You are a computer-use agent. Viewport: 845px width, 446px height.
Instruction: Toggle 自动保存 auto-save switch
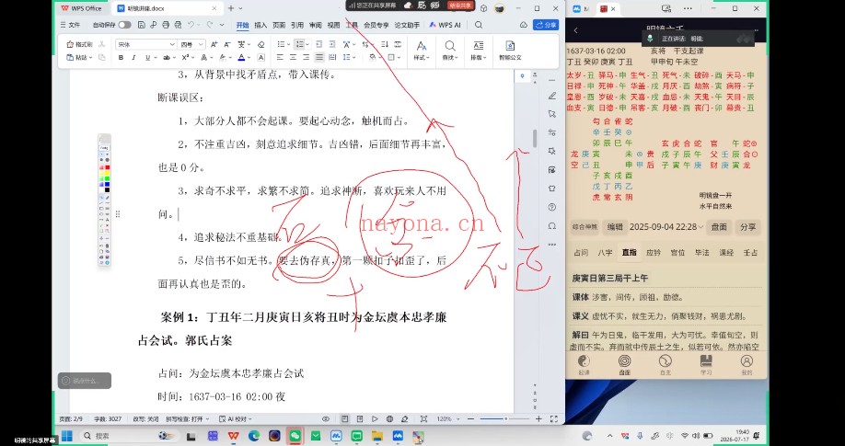click(124, 25)
